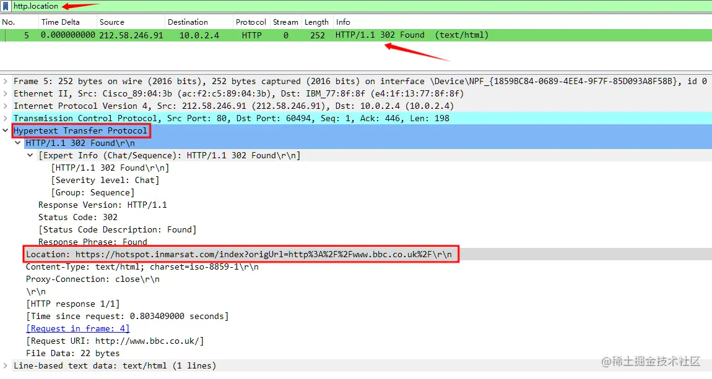
Task: Expand Line-based text data node
Action: [x=6, y=365]
